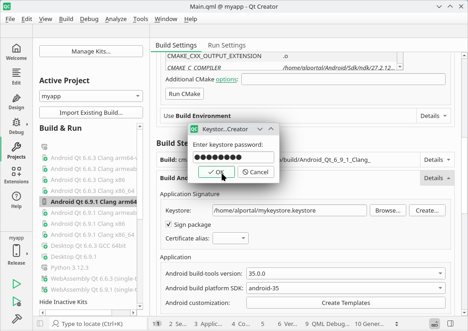Open the Window menu
468x331 pixels.
click(x=166, y=19)
